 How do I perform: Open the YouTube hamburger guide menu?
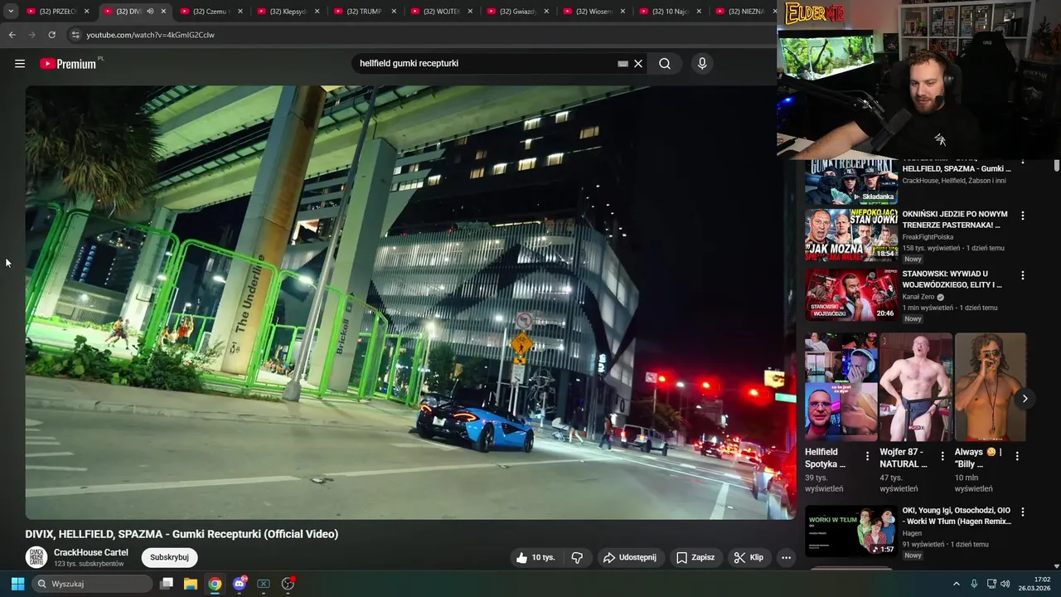tap(20, 64)
